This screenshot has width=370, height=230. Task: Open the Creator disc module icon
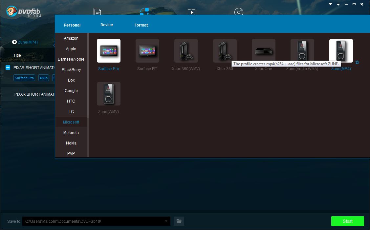pos(239,11)
